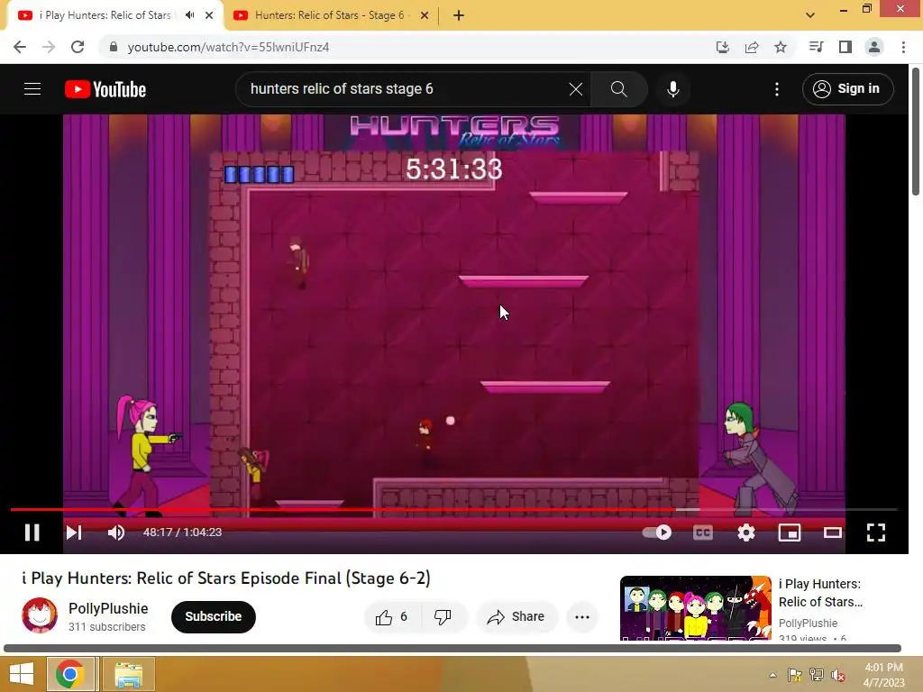Select the 'i Play Hunters: Relic of Stars' tab
The image size is (923, 692).
click(x=106, y=15)
